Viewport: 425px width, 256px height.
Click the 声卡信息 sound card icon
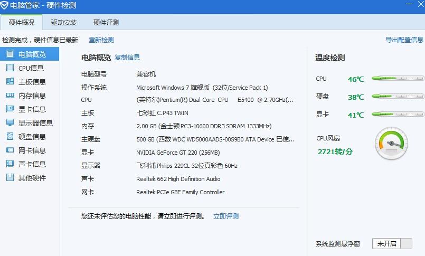pos(10,164)
